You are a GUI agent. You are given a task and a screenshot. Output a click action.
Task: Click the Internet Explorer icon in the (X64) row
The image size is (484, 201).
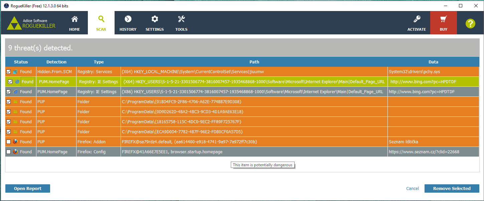[x=17, y=81]
